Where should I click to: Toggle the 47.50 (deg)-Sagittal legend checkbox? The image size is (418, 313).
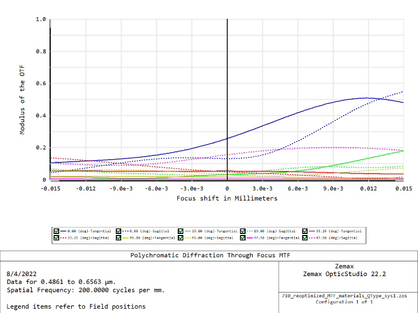305,238
